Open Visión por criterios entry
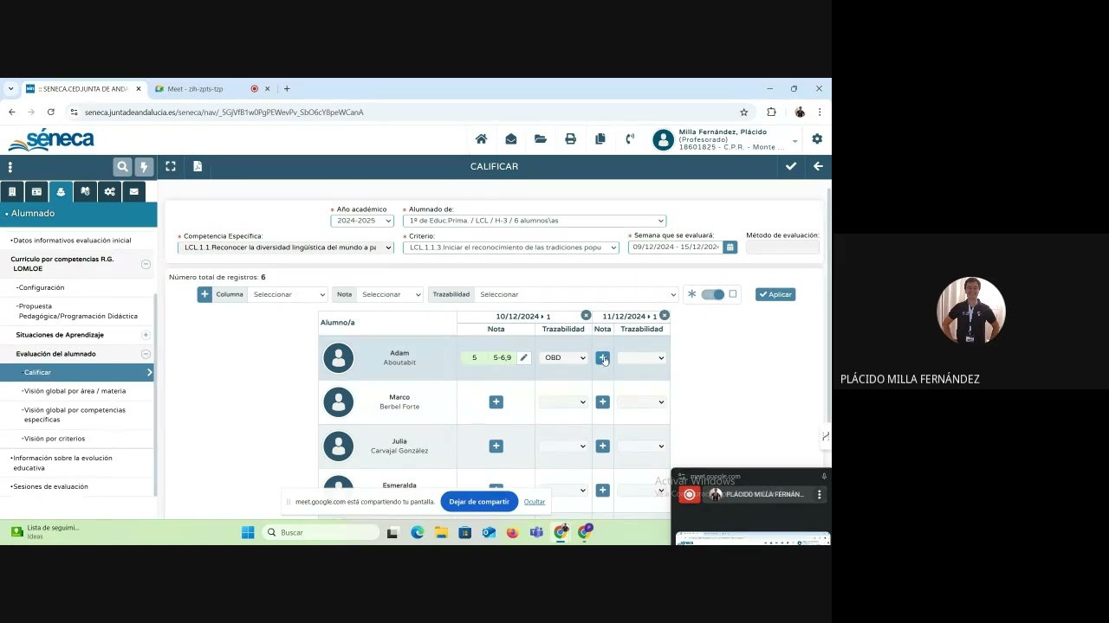The width and height of the screenshot is (1109, 623). [x=54, y=439]
